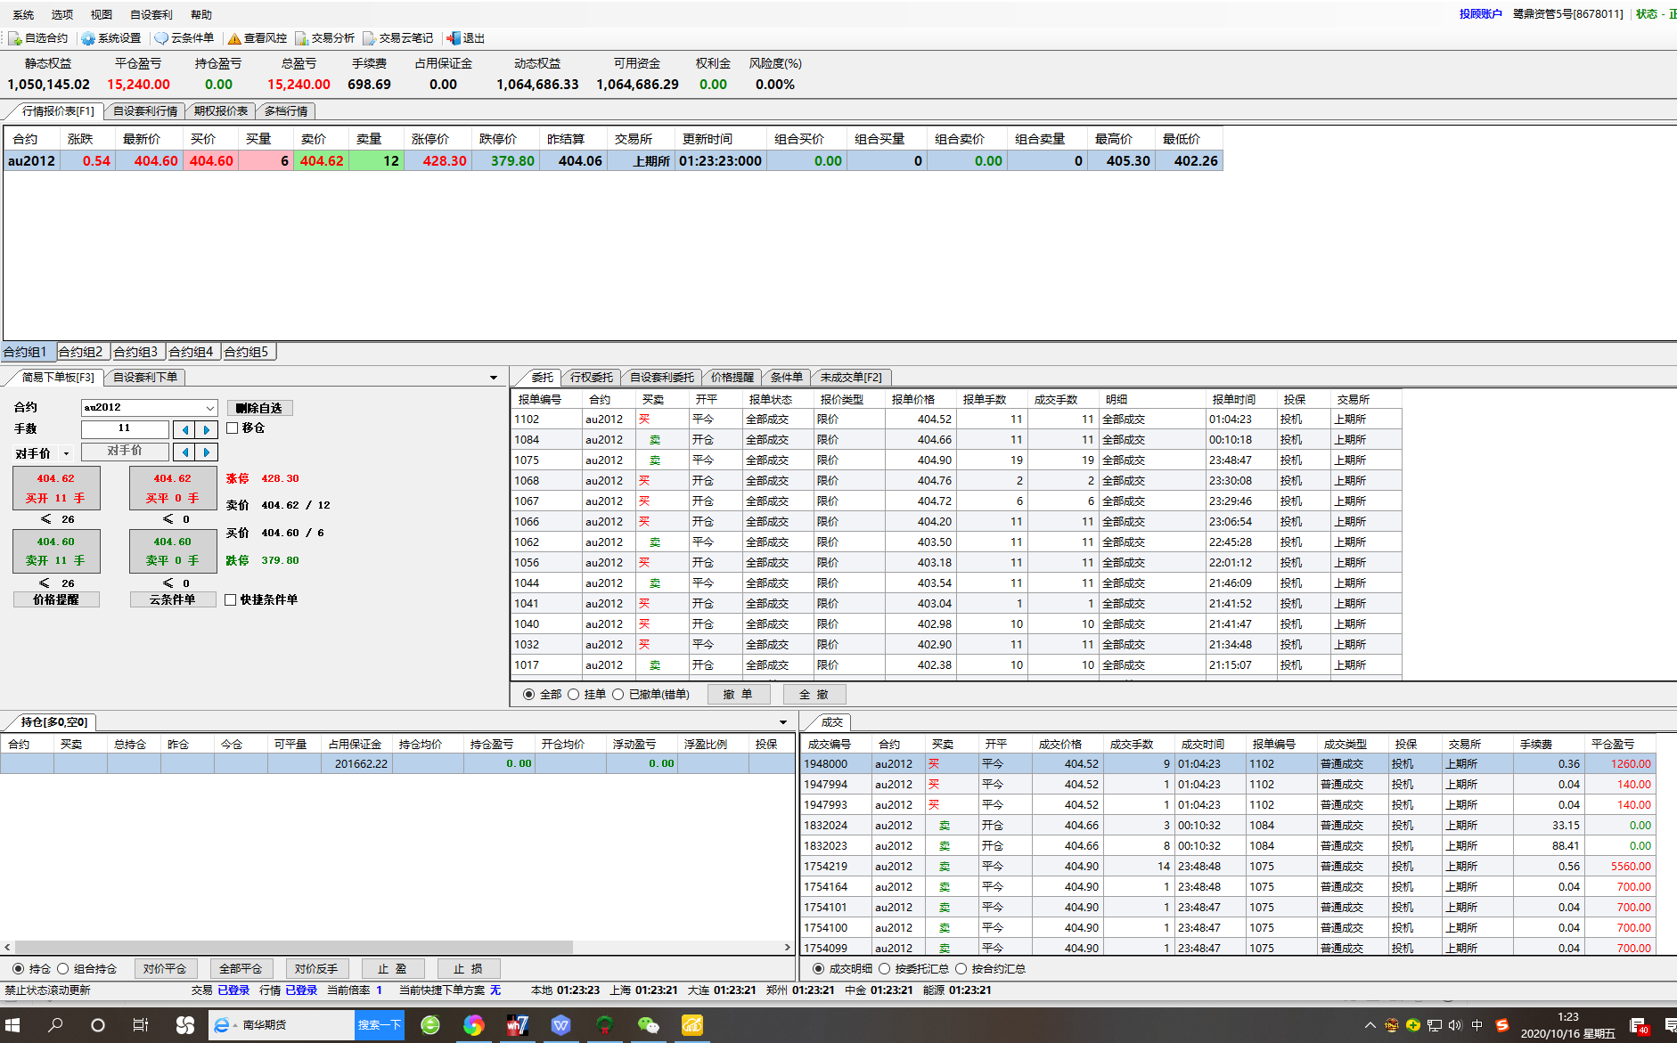The height and width of the screenshot is (1043, 1677).
Task: Click the 价格提醒 button
Action: [56, 599]
